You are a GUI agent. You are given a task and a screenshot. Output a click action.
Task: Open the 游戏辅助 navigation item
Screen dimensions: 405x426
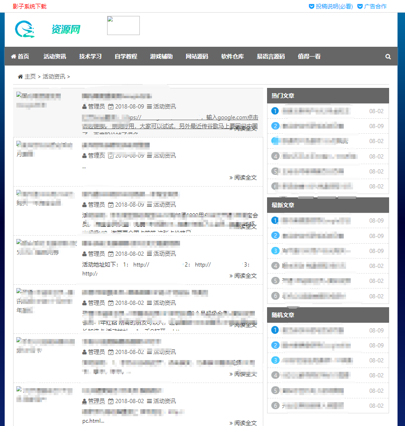(x=161, y=57)
